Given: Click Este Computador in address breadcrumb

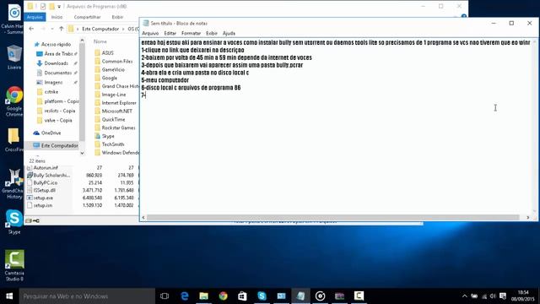Looking at the screenshot, I should coord(100,29).
